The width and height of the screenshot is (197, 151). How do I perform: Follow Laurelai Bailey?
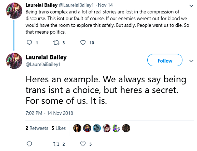pyautogui.click(x=165, y=60)
